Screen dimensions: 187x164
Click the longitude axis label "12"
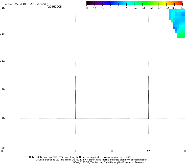[149, 151]
